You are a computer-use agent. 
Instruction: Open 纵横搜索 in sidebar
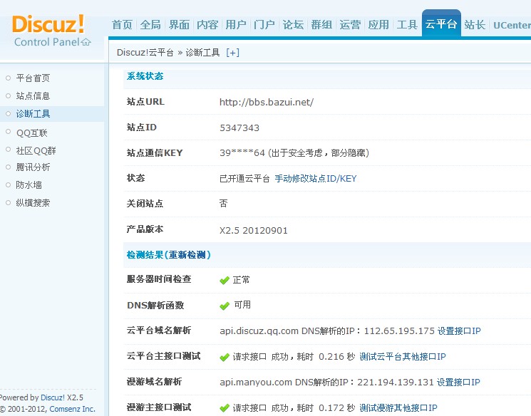click(33, 203)
